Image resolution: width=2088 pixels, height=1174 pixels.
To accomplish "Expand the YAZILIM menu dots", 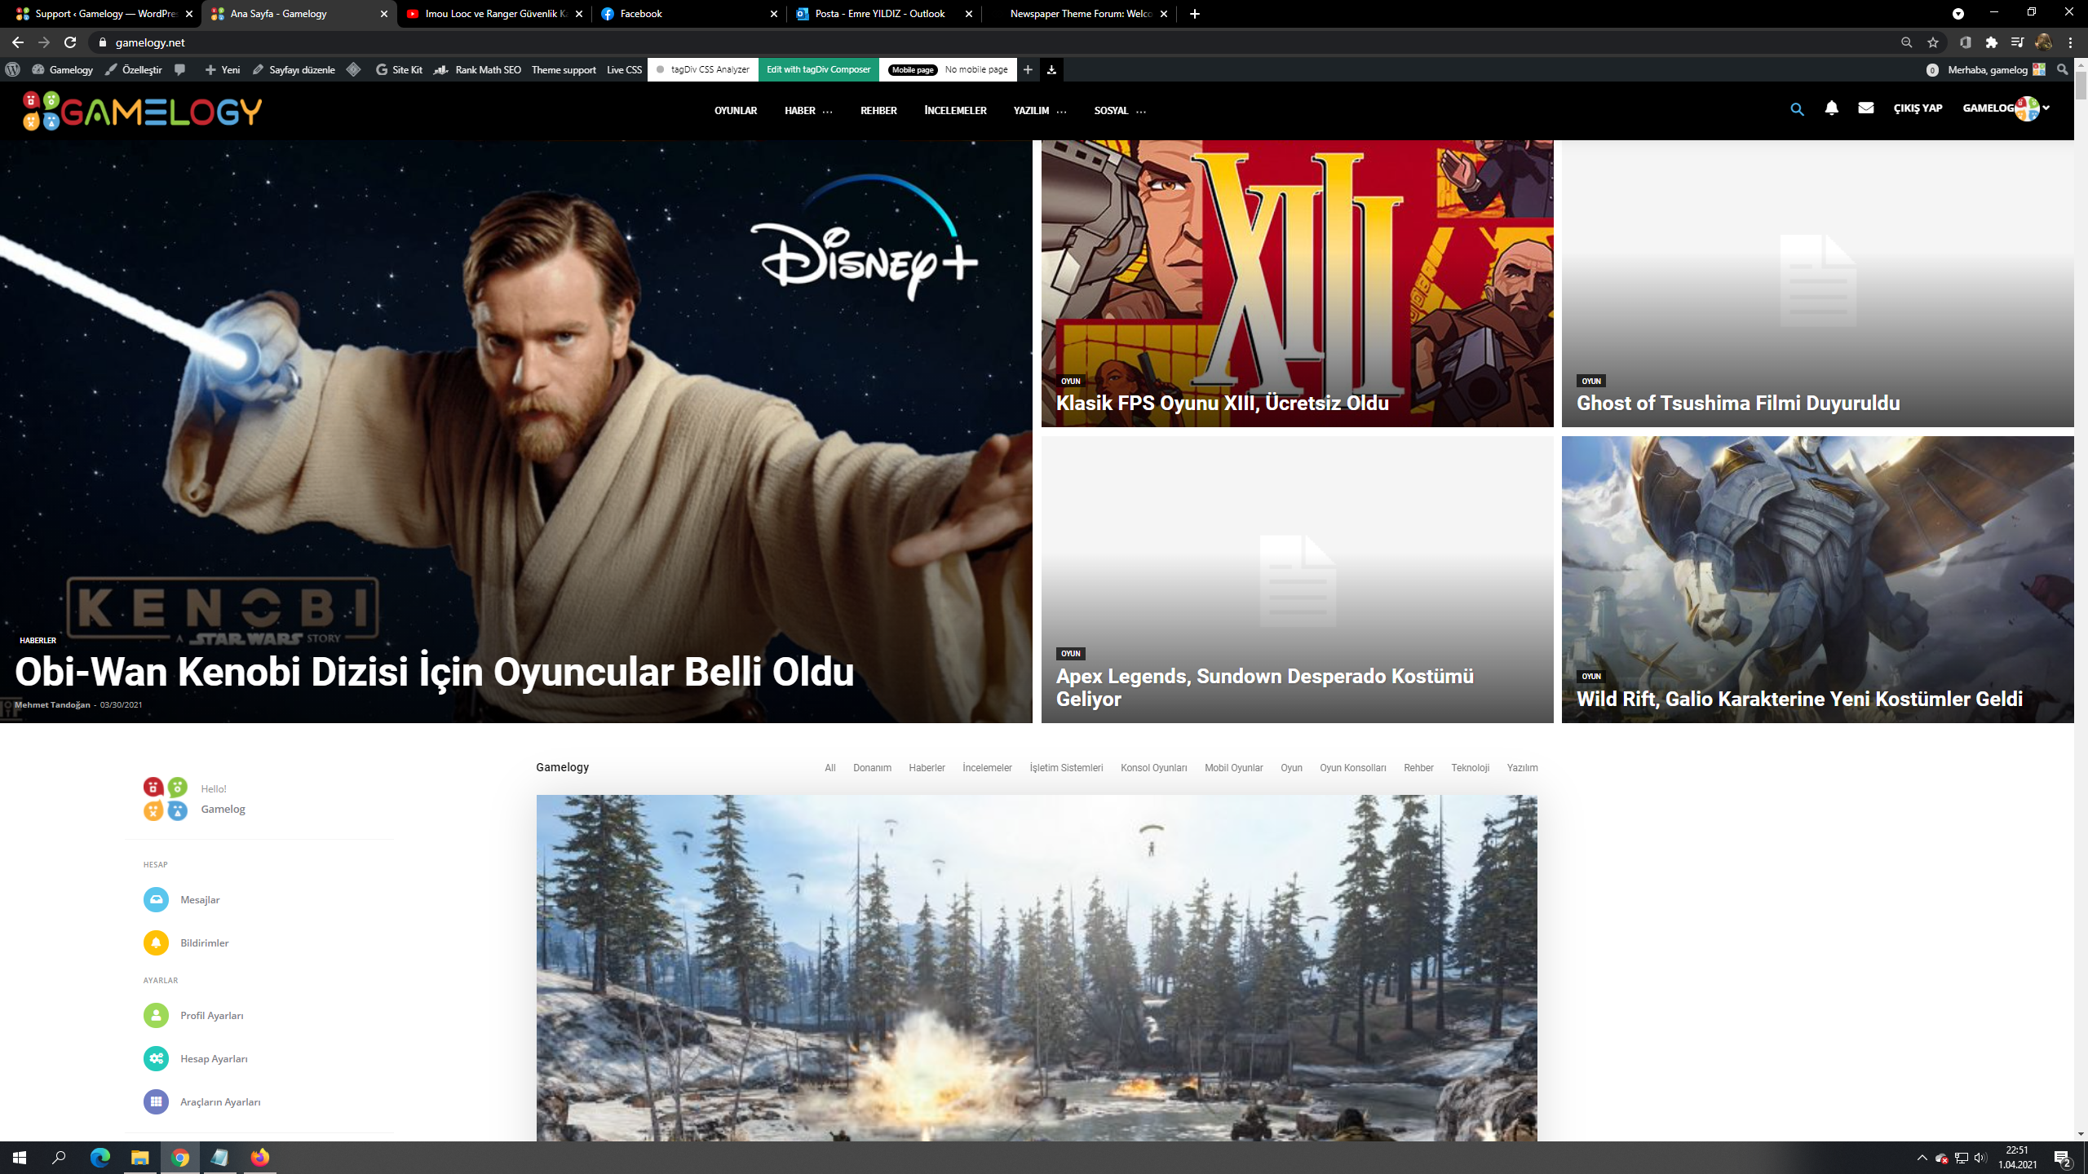I will click(1061, 111).
